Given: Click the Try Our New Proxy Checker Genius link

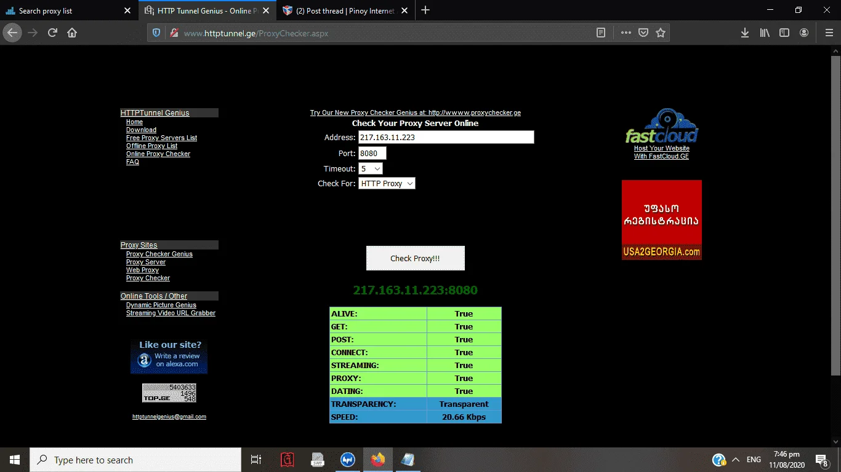Looking at the screenshot, I should point(416,113).
